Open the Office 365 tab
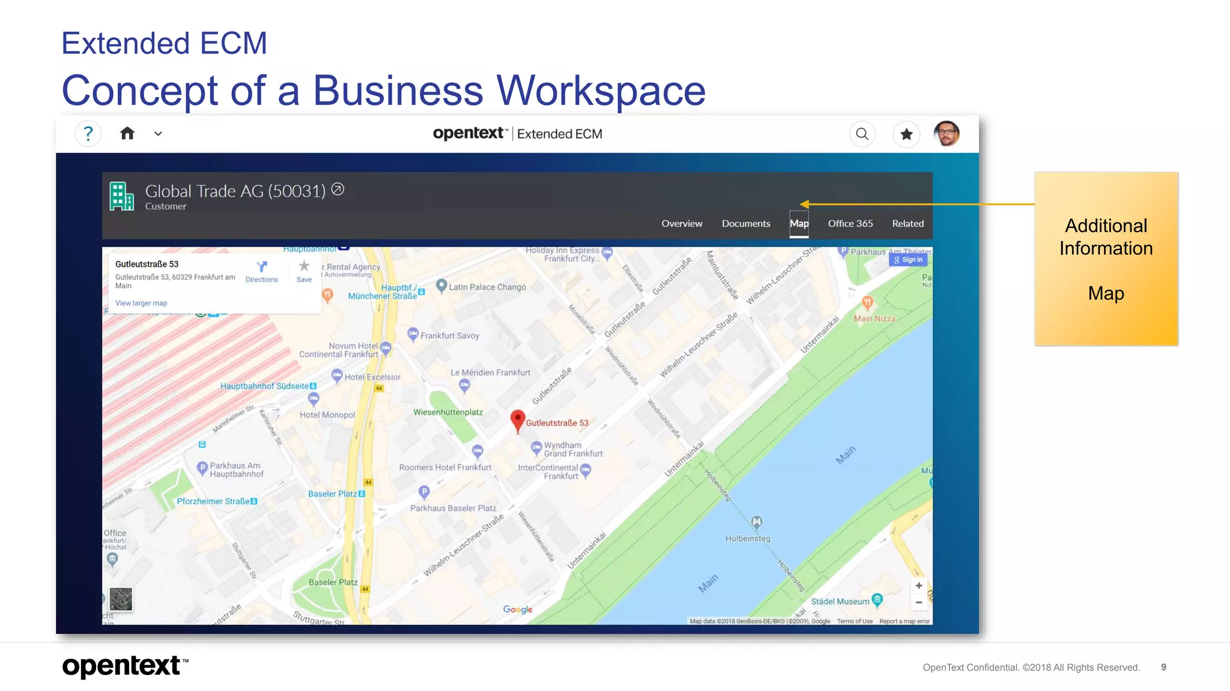Image resolution: width=1230 pixels, height=691 pixels. pos(850,224)
